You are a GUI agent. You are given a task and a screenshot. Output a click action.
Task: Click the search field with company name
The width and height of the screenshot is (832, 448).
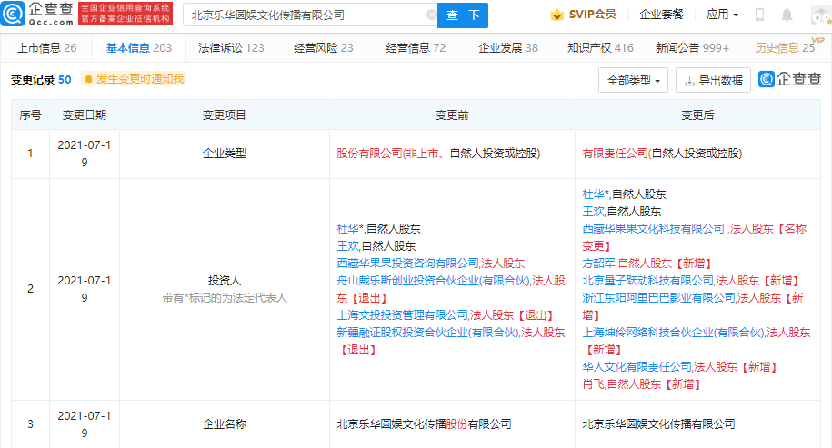pos(309,15)
